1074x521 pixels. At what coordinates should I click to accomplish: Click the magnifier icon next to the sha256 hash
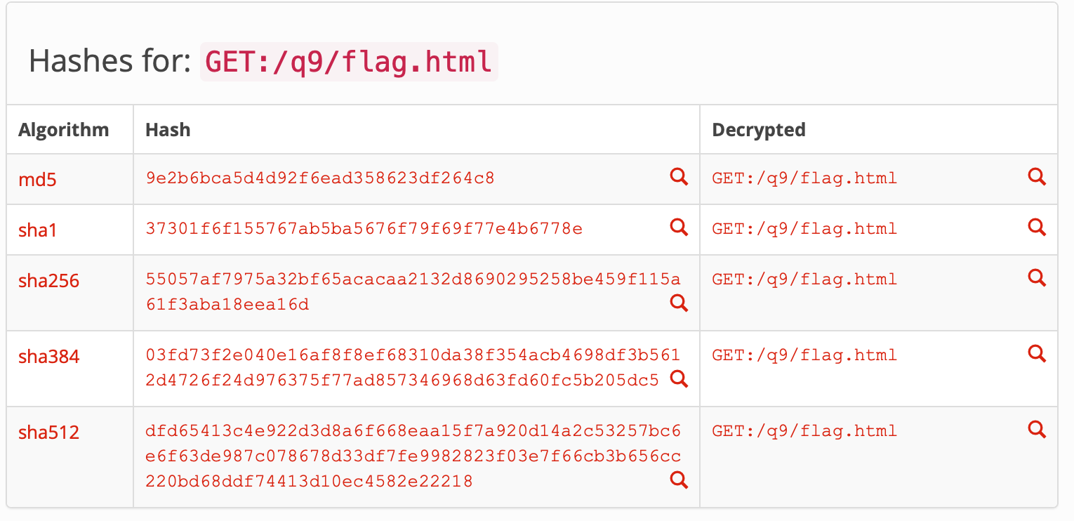click(678, 303)
